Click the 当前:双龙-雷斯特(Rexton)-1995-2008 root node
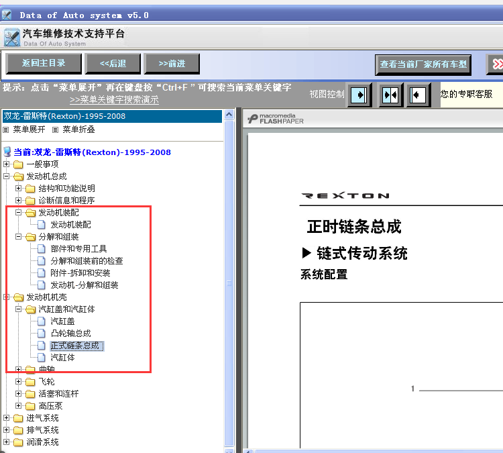Image resolution: width=503 pixels, height=453 pixels. point(92,152)
